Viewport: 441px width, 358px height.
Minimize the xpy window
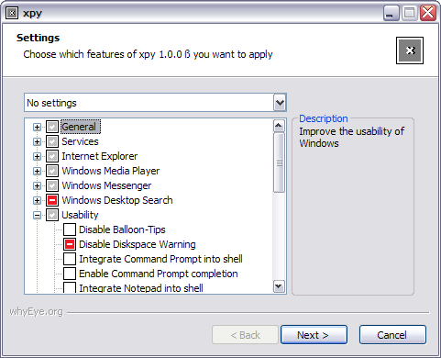391,13
